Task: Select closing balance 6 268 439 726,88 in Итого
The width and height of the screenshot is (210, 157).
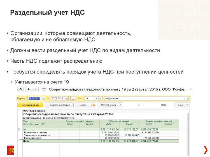Action: tap(149, 141)
